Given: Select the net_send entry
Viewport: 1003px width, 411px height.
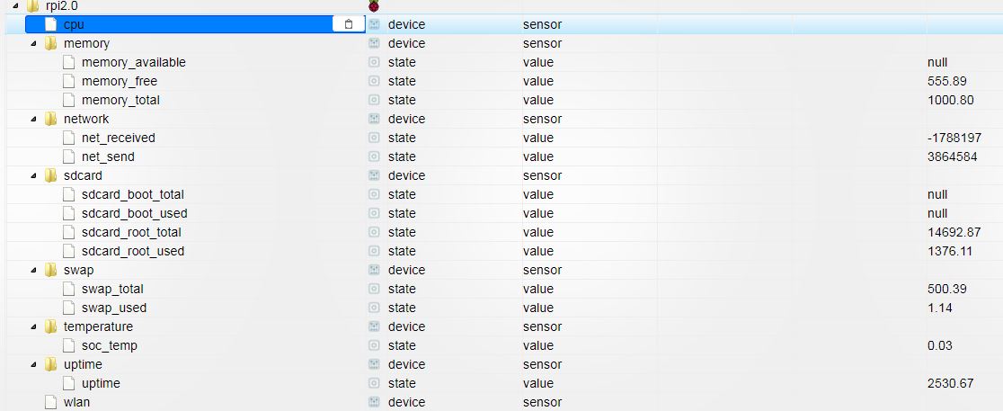Looking at the screenshot, I should [x=108, y=156].
